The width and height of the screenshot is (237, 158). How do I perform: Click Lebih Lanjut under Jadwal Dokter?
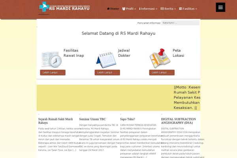pyautogui.click(x=107, y=72)
